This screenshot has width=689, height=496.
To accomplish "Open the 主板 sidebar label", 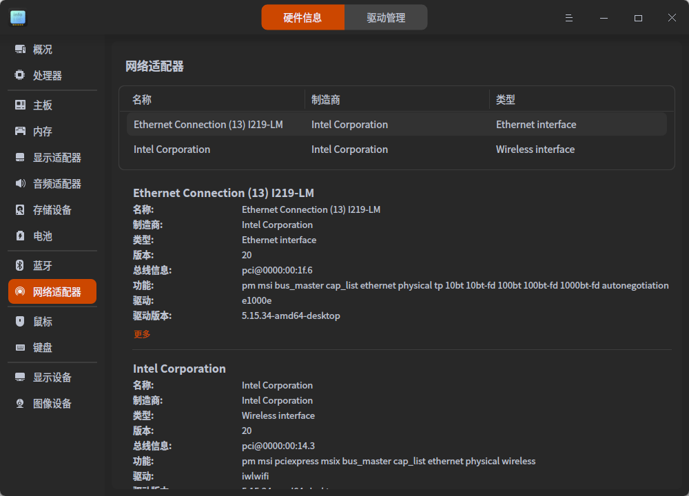I will 43,105.
